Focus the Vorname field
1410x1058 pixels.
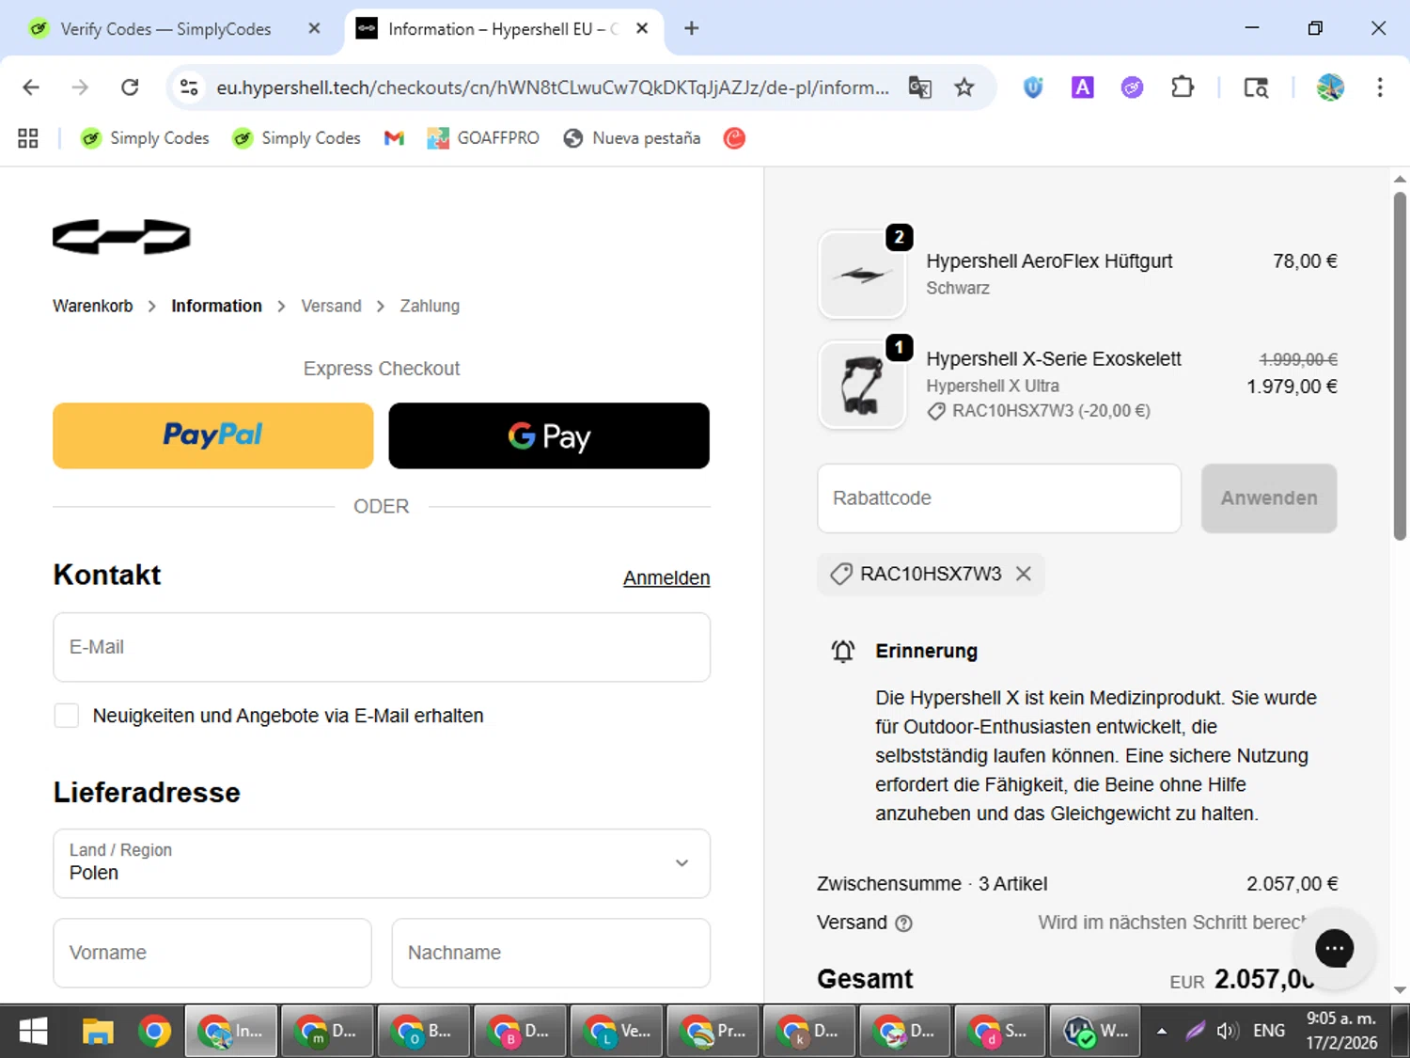pyautogui.click(x=212, y=953)
